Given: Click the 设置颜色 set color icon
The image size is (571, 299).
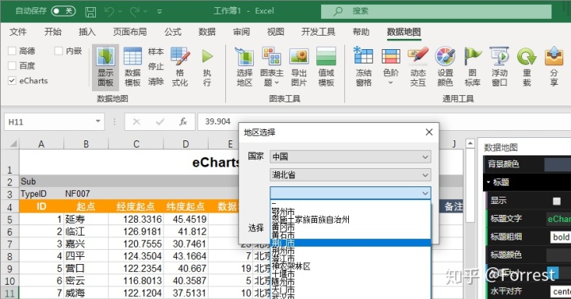Looking at the screenshot, I should (x=445, y=67).
